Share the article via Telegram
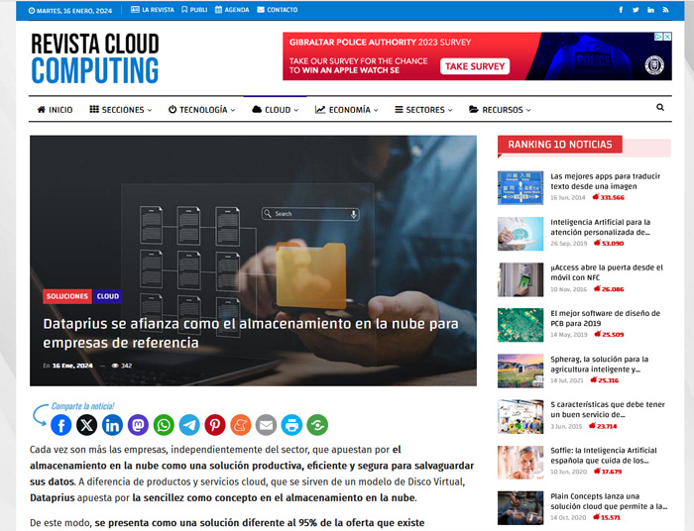This screenshot has height=531, width=694. [x=189, y=425]
